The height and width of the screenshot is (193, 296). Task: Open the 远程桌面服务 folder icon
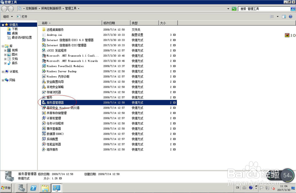coord(44,29)
